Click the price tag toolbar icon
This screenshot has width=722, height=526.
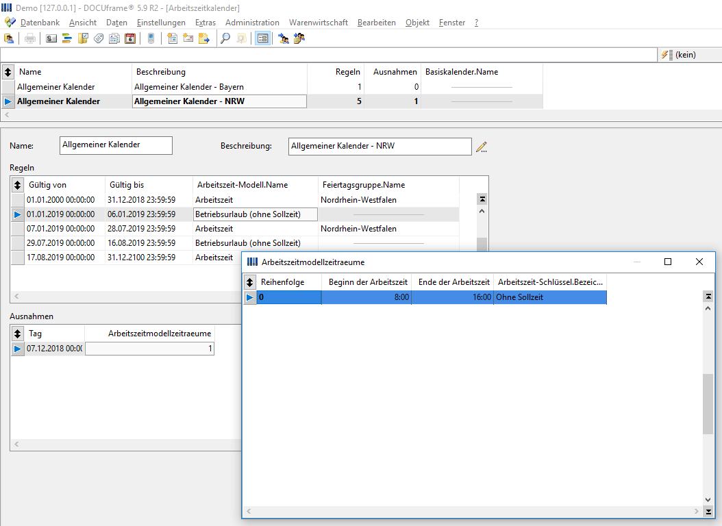[99, 38]
